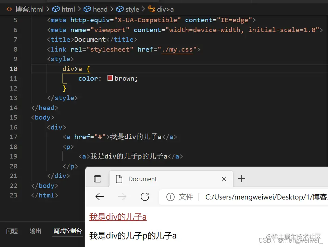Click the tab overview icon left of Document tab
This screenshot has width=328, height=247.
(x=98, y=179)
